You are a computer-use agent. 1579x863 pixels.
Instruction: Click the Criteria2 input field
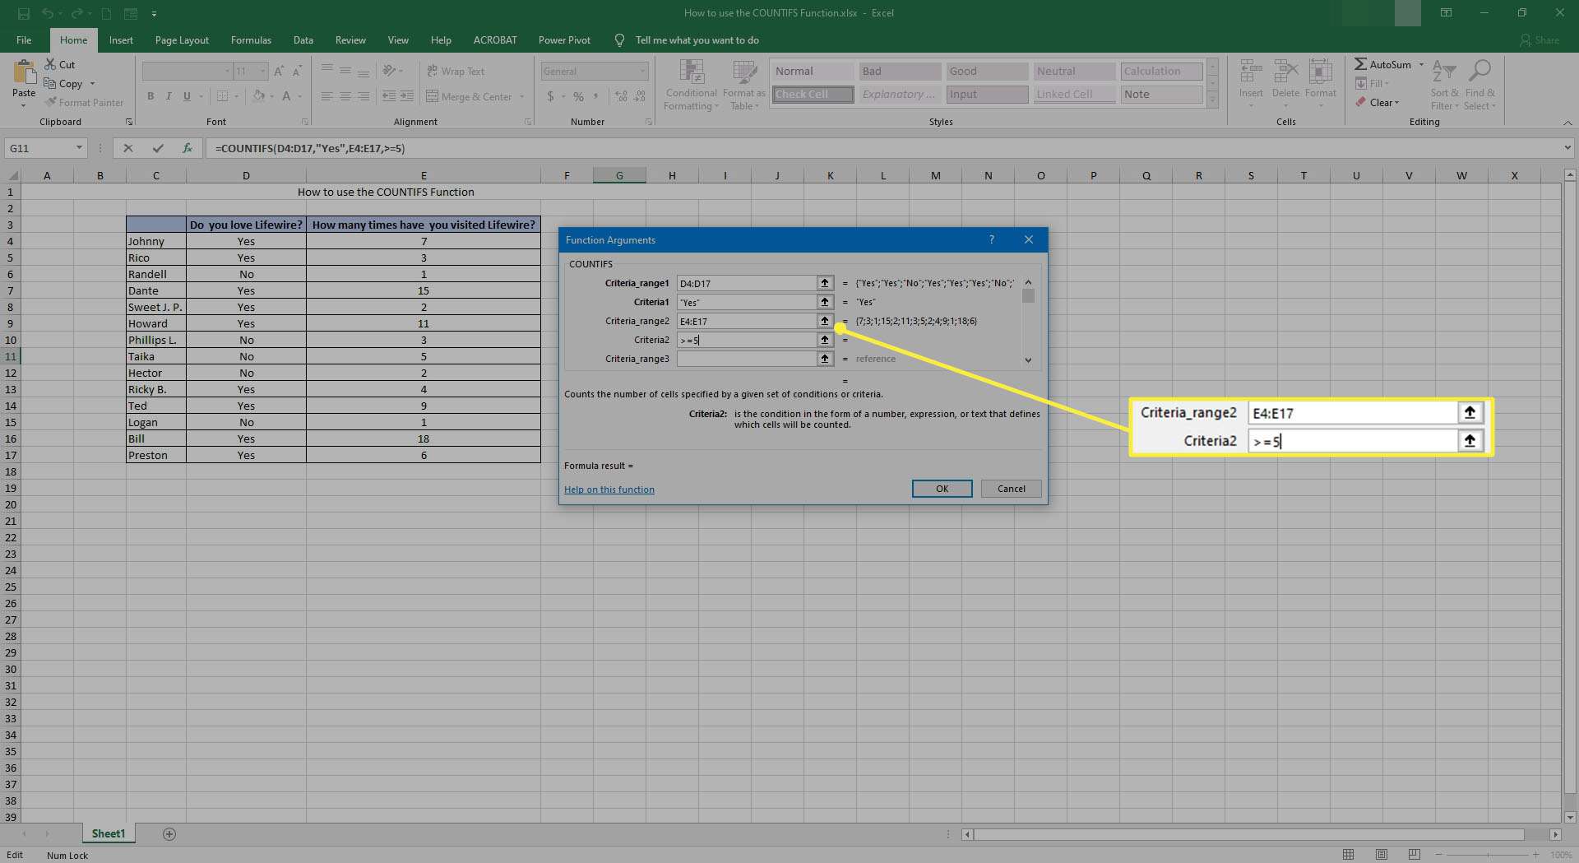click(746, 340)
